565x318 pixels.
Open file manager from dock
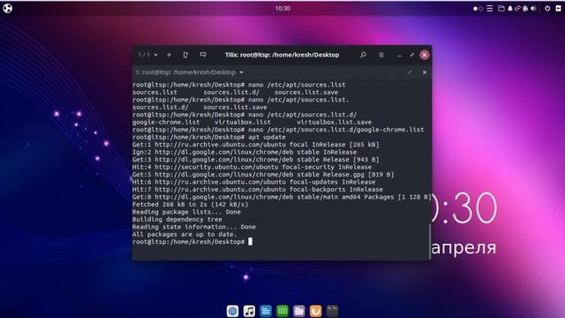point(298,311)
